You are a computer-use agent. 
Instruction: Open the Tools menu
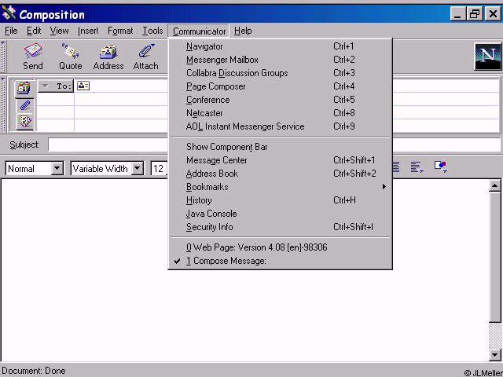tap(152, 31)
